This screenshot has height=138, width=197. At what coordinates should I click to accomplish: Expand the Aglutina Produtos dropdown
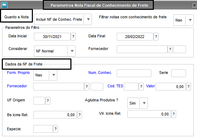click(x=144, y=103)
